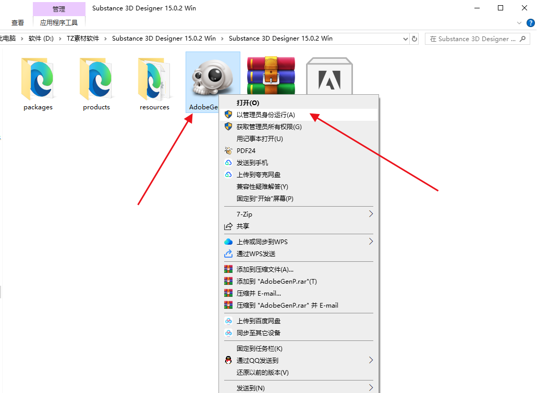Screen dimensions: 537x393
Task: Go to 此电脑 in breadcrumb
Action: point(8,39)
